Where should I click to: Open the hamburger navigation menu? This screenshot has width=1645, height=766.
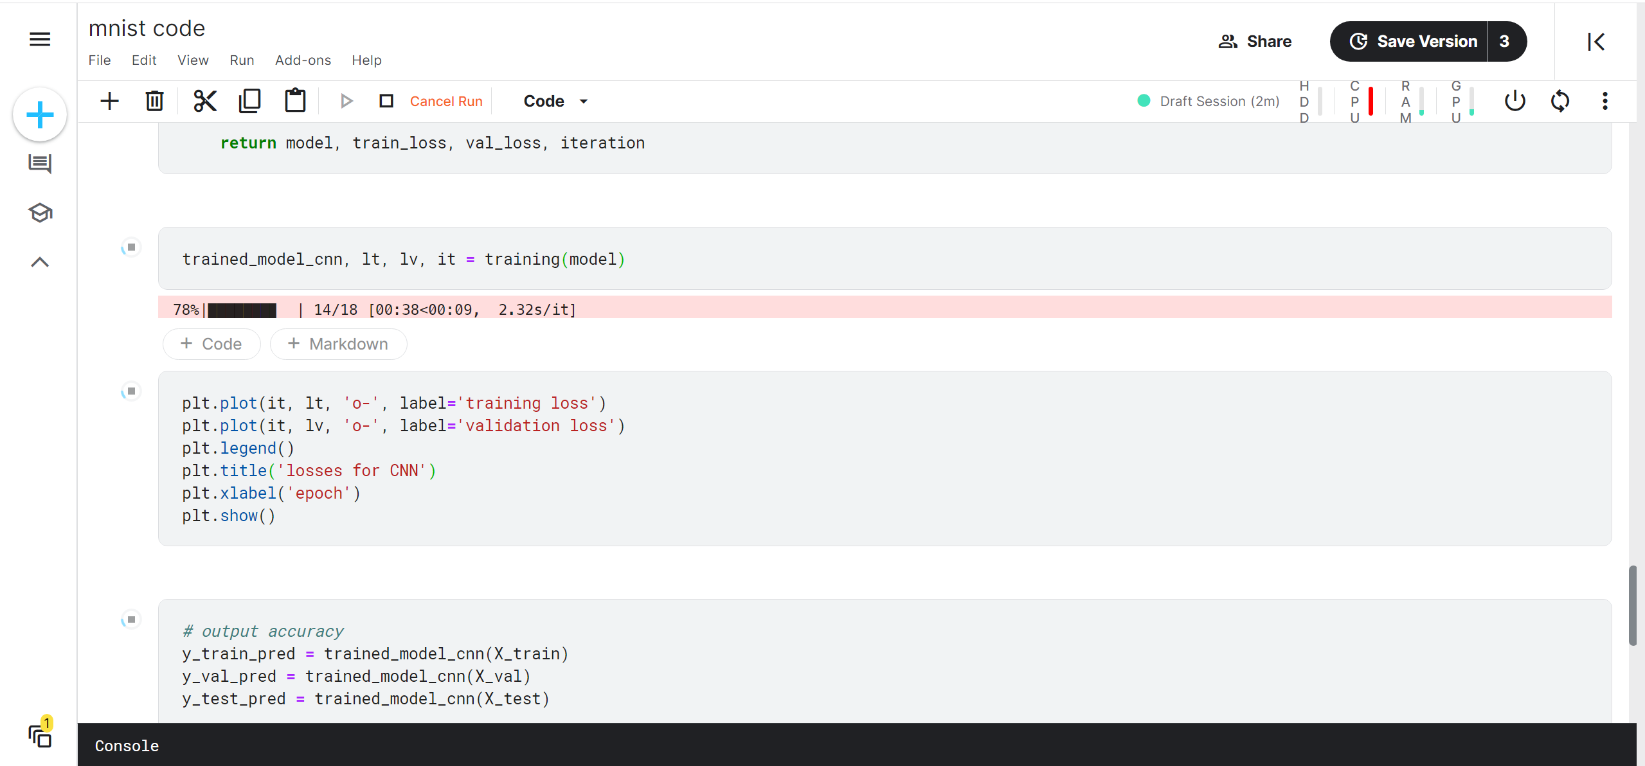click(x=39, y=39)
